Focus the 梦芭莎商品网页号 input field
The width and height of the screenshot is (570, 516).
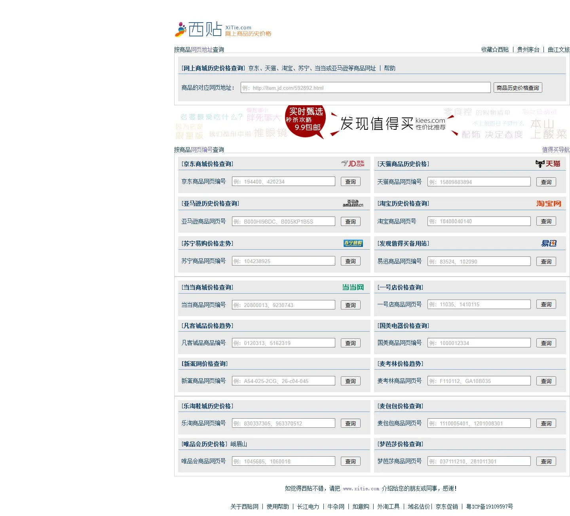coord(479,461)
